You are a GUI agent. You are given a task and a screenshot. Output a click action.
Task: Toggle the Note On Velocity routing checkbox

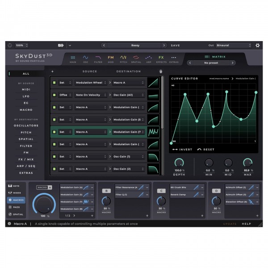click(54, 95)
